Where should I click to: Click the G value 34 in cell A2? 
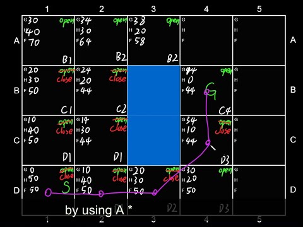click(x=86, y=20)
